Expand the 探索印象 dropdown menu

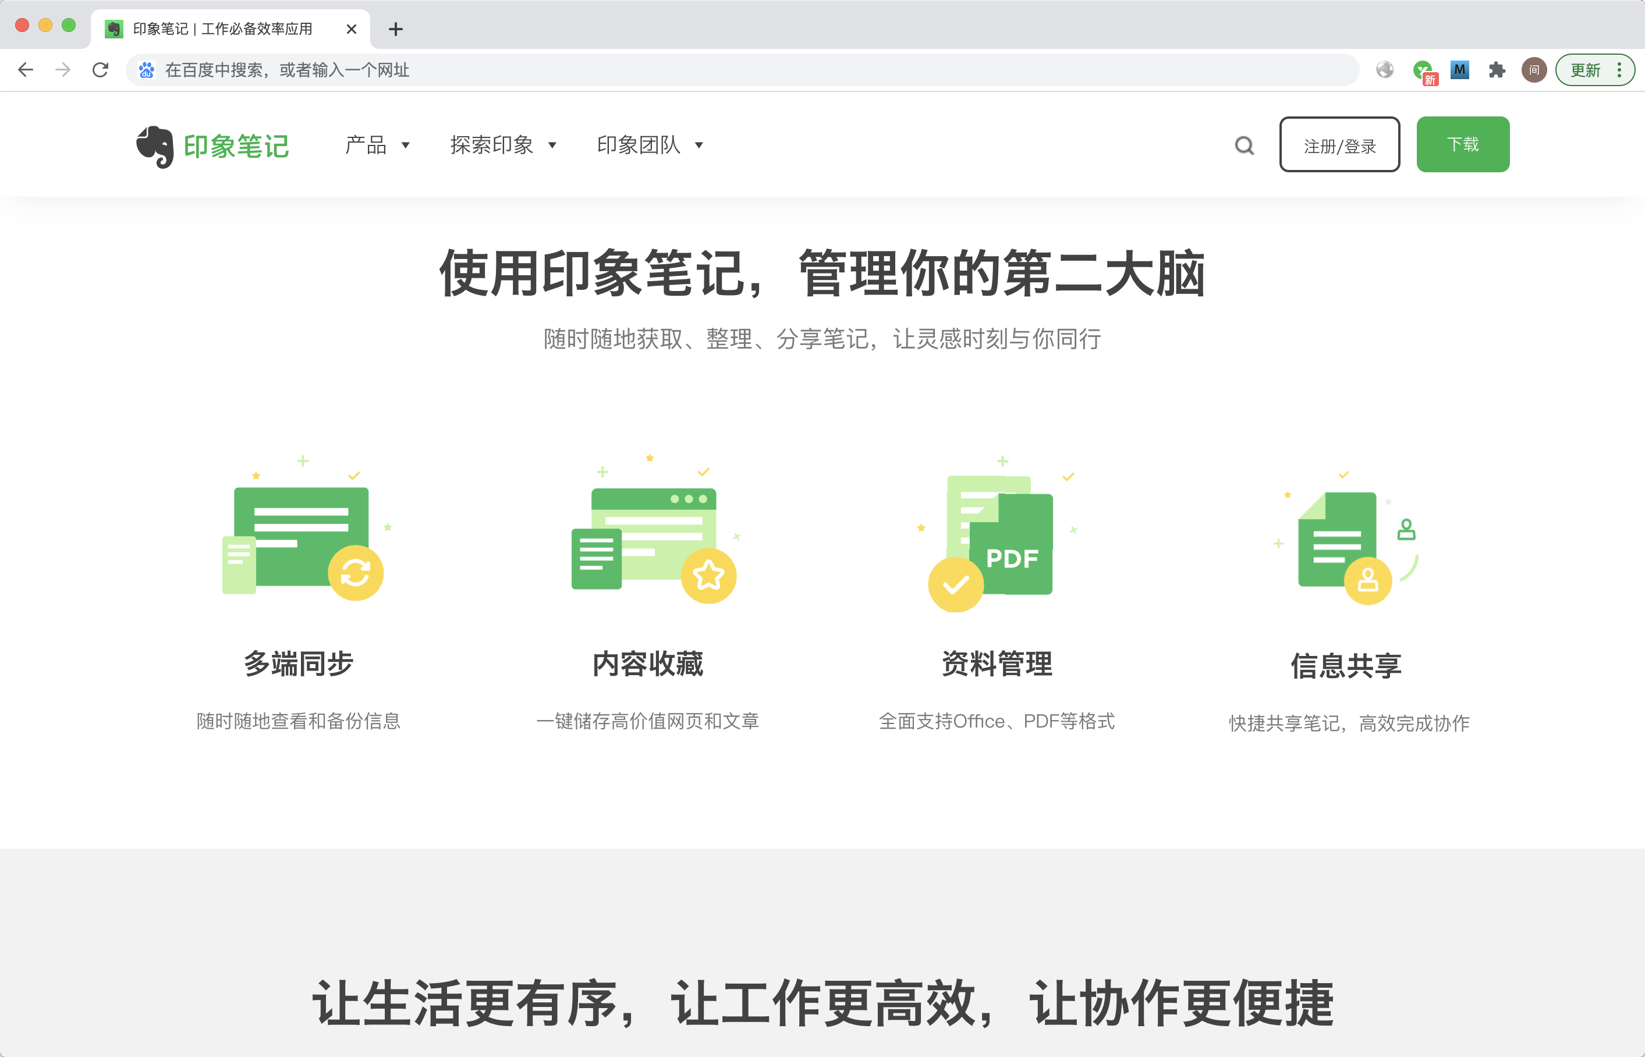502,145
